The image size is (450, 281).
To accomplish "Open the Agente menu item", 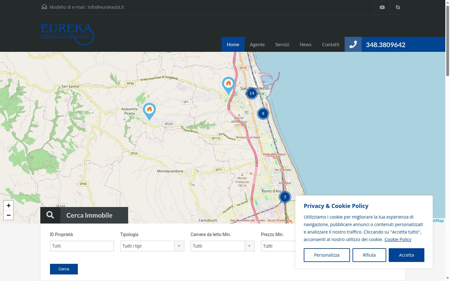I will click(257, 44).
